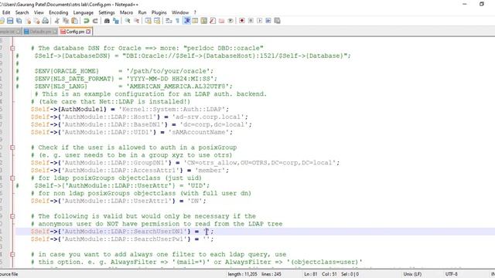Zoom out using the toolbar icon
The width and height of the screenshot is (495, 278).
tap(136, 21)
